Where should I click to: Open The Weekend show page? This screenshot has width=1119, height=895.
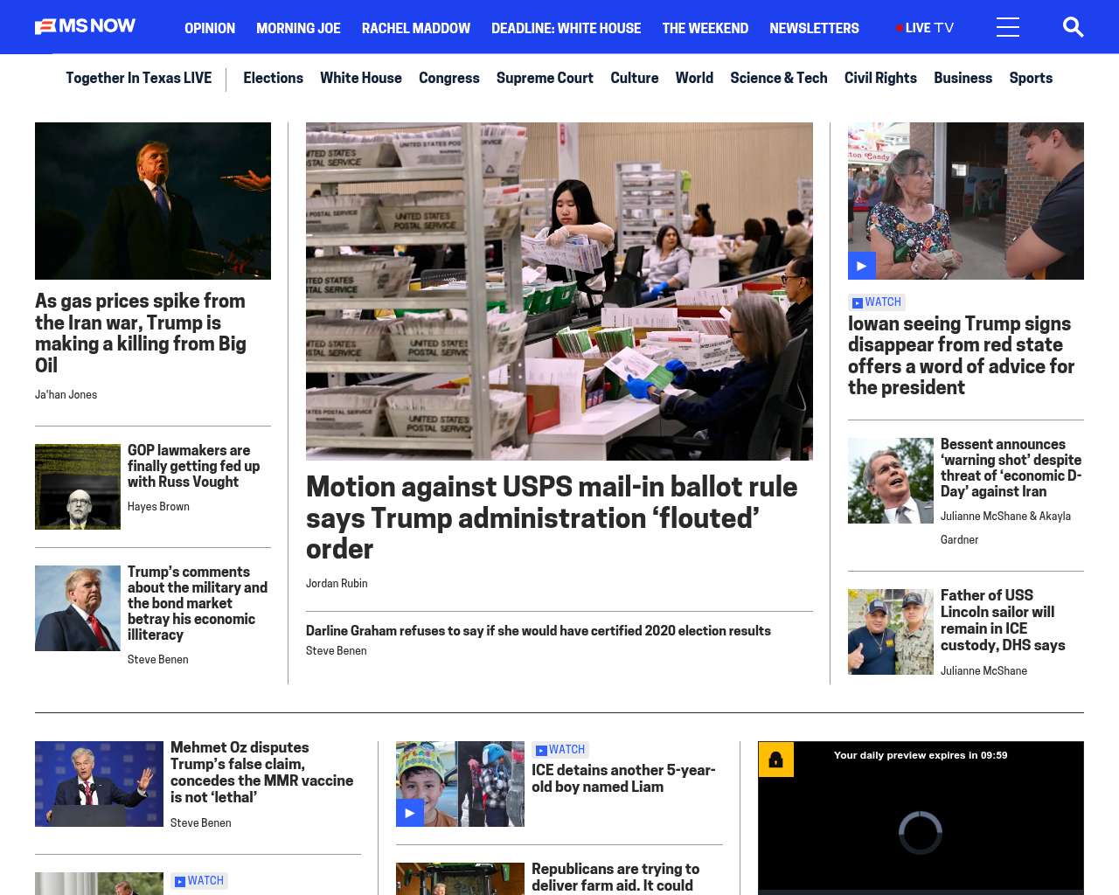705,28
